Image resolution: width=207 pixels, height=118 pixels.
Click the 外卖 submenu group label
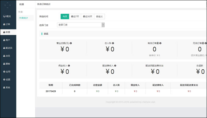click(x=20, y=12)
